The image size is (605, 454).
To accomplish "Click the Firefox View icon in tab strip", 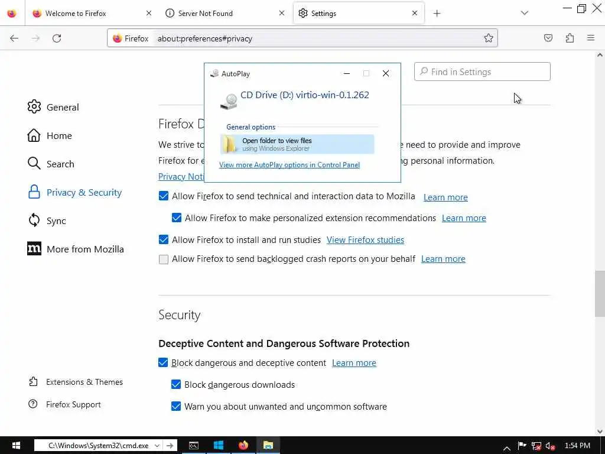I will coord(12,13).
